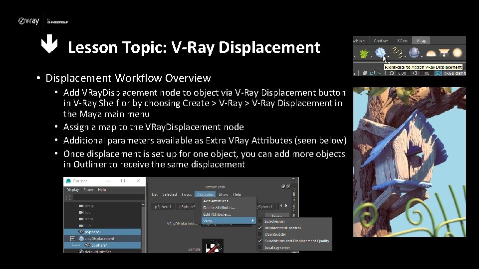The height and width of the screenshot is (269, 479).
Task: Uncheck Displacement control attribute
Action: [259, 228]
